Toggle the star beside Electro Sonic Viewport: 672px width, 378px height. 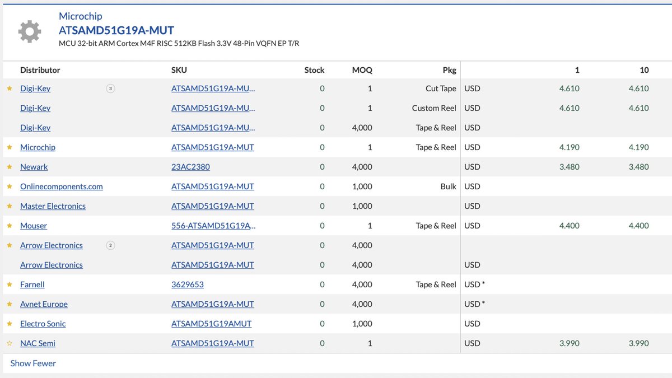pyautogui.click(x=9, y=324)
